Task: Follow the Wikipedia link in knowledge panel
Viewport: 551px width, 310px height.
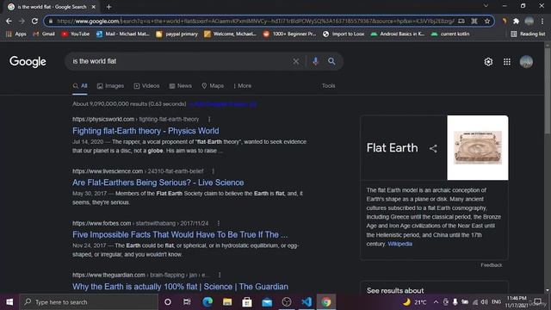Action: tap(399, 244)
